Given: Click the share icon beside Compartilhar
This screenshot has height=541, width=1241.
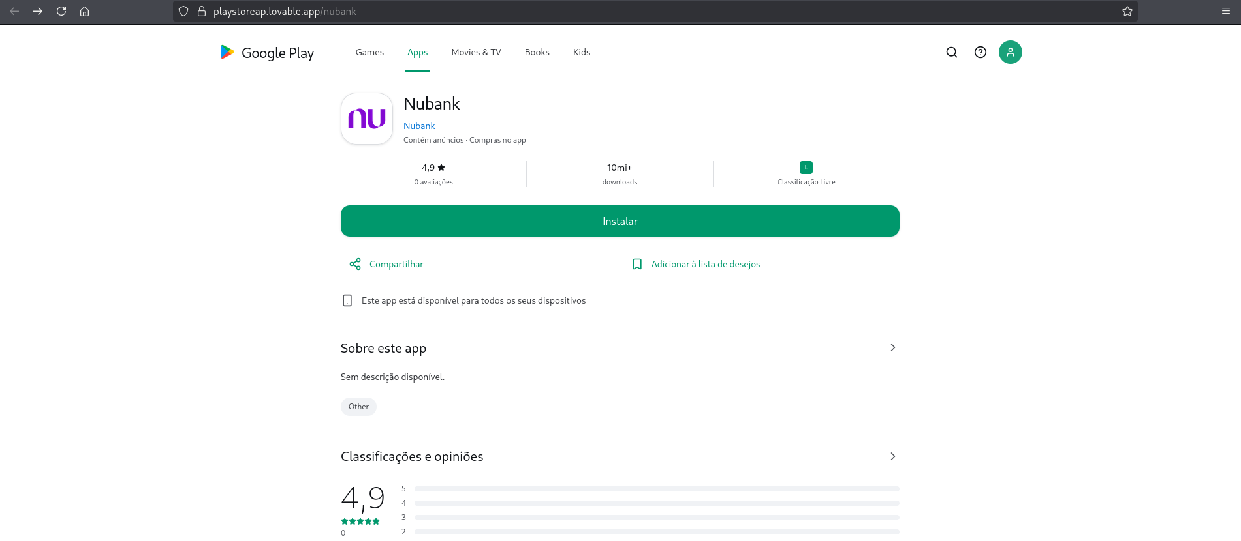Looking at the screenshot, I should (355, 264).
